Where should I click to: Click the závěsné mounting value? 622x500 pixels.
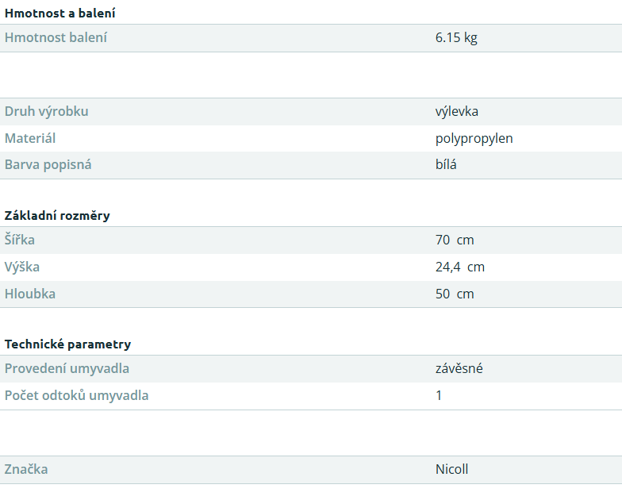point(459,368)
